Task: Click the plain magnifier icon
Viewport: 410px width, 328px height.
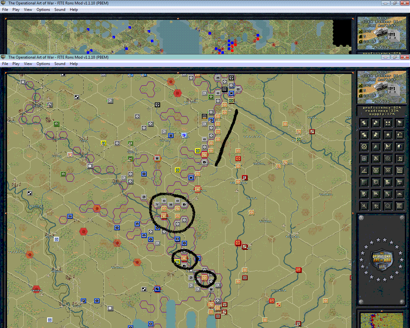Action: (x=388, y=206)
